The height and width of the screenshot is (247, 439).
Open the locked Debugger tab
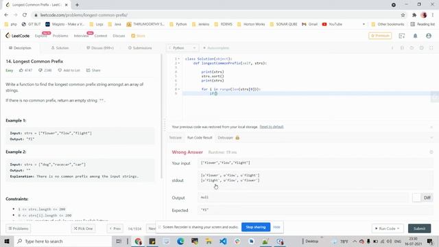click(x=228, y=137)
